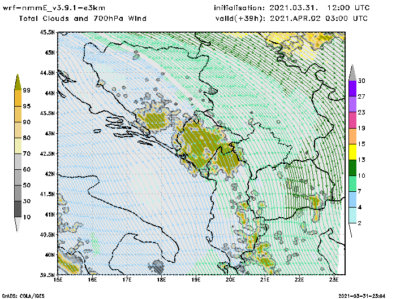Click the 43.5N latitude label
Screen dimensions: 396x299
click(x=47, y=113)
